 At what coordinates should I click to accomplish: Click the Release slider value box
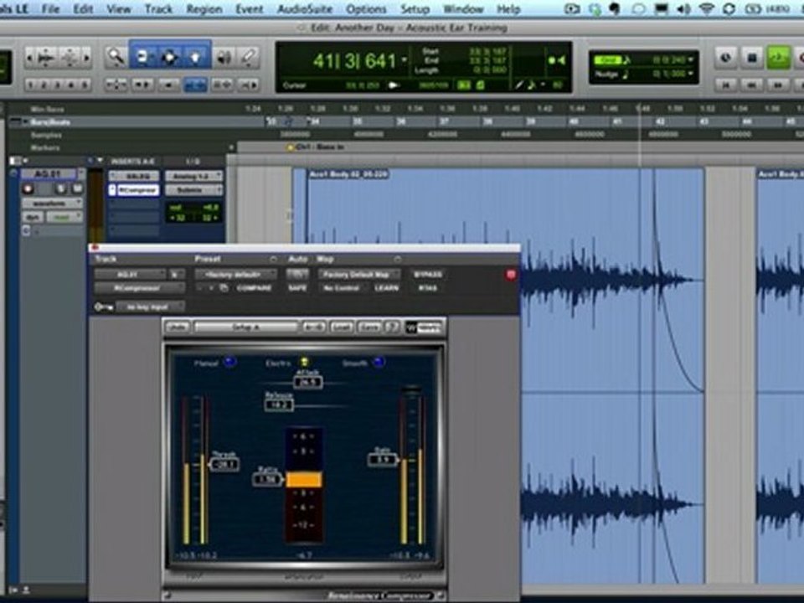279,405
